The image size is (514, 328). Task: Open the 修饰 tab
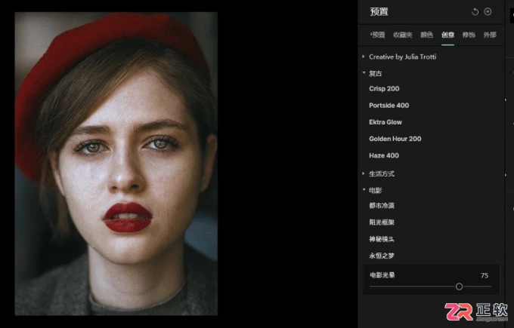pyautogui.click(x=469, y=35)
